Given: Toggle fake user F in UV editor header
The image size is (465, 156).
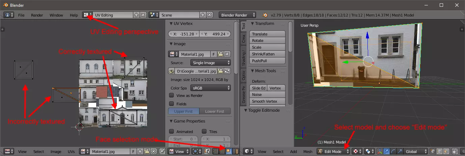Looking at the screenshot, I should tap(134, 152).
